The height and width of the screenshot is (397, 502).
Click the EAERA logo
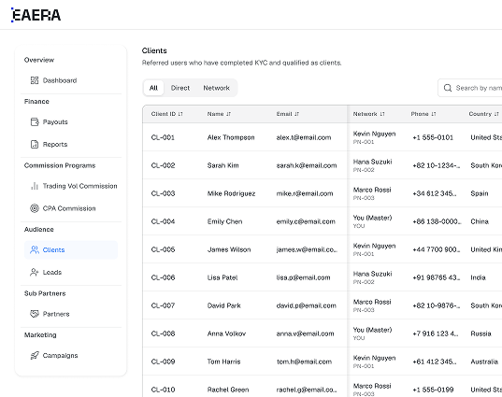[36, 15]
